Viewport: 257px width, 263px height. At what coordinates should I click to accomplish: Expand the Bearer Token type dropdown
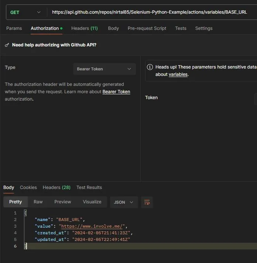coord(104,69)
